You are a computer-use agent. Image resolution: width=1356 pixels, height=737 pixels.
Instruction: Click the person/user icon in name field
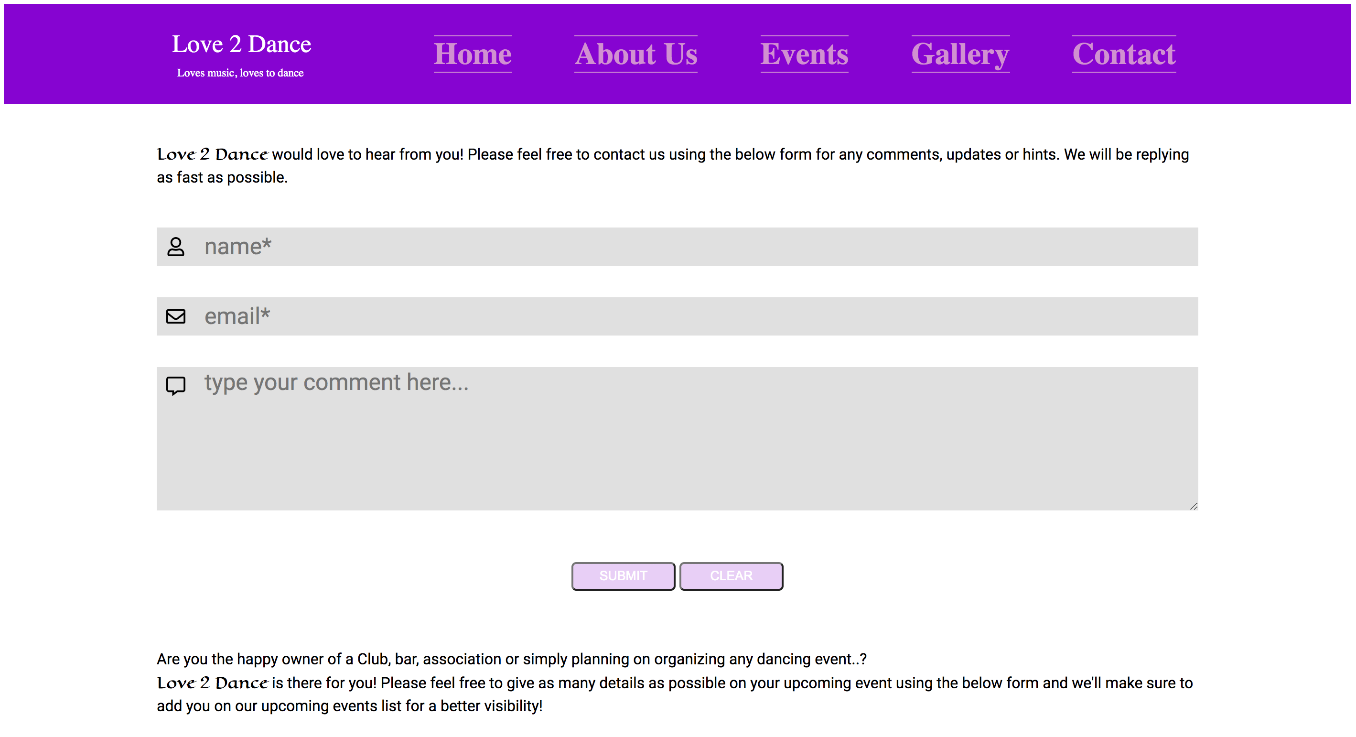click(176, 246)
